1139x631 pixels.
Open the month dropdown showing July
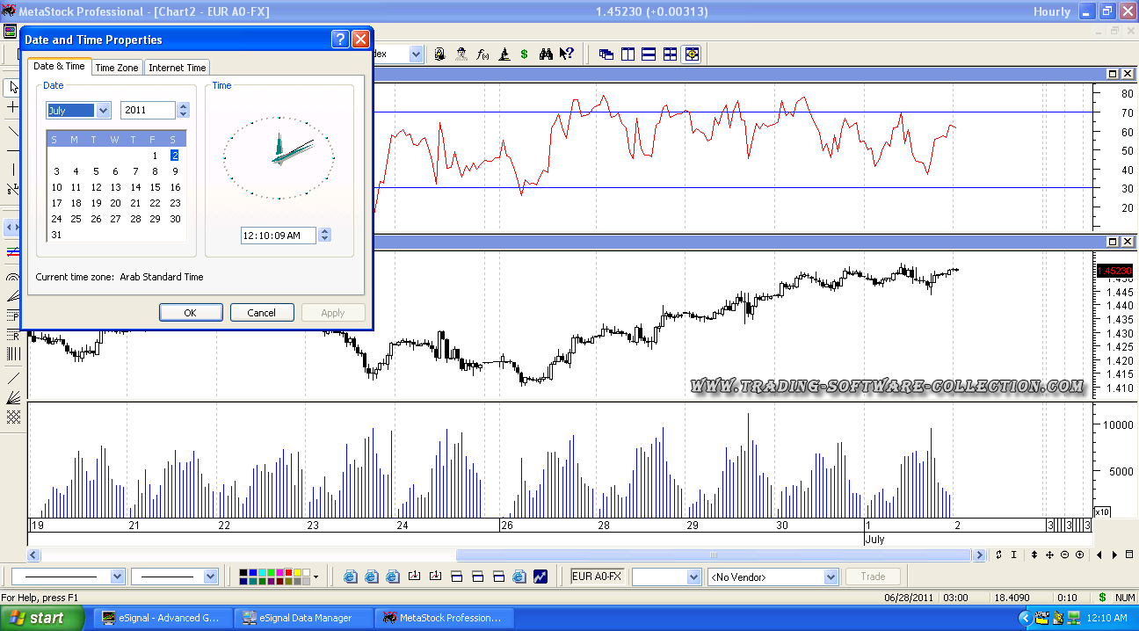pos(103,111)
